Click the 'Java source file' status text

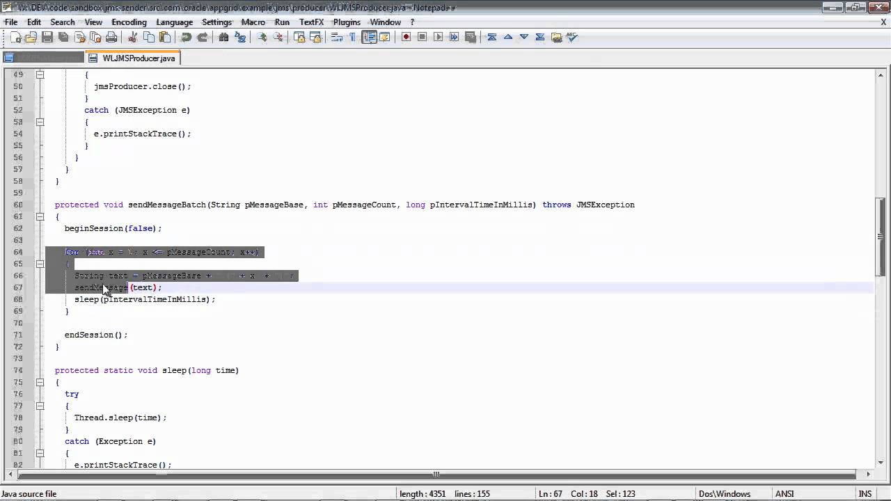29,494
